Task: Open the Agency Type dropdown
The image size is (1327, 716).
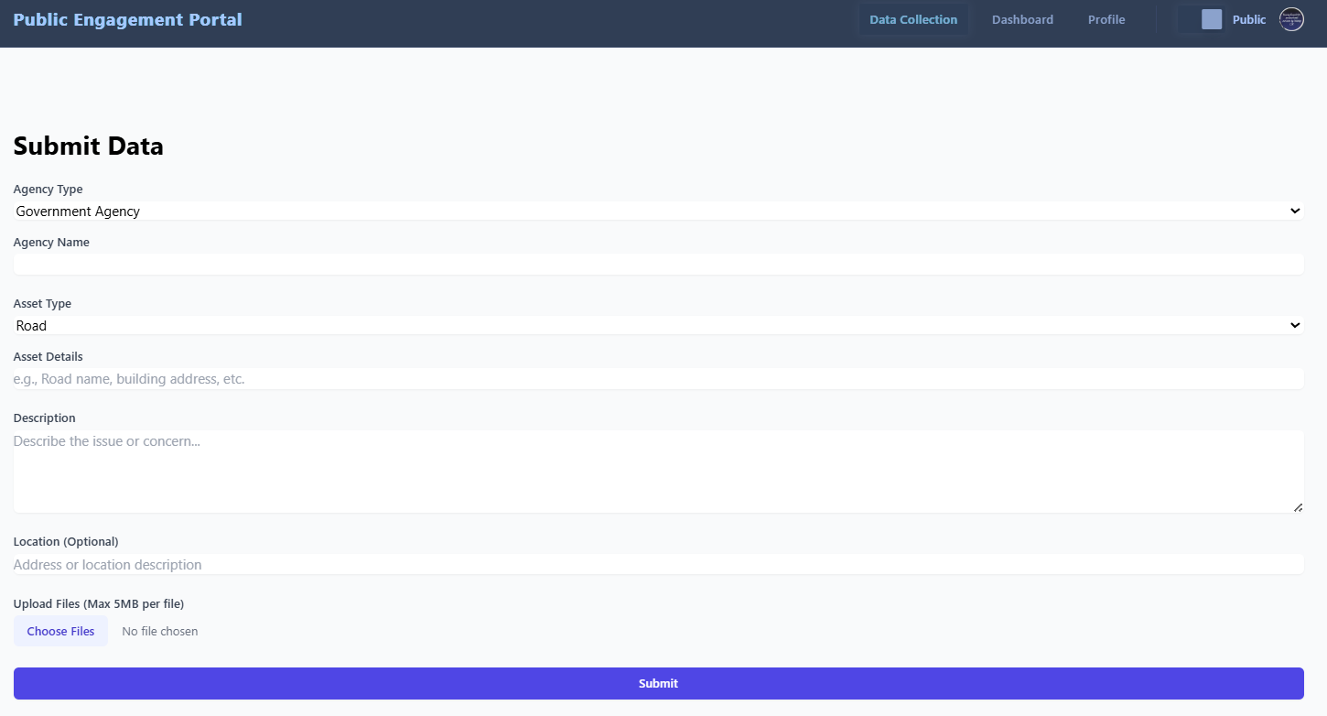Action: click(659, 211)
